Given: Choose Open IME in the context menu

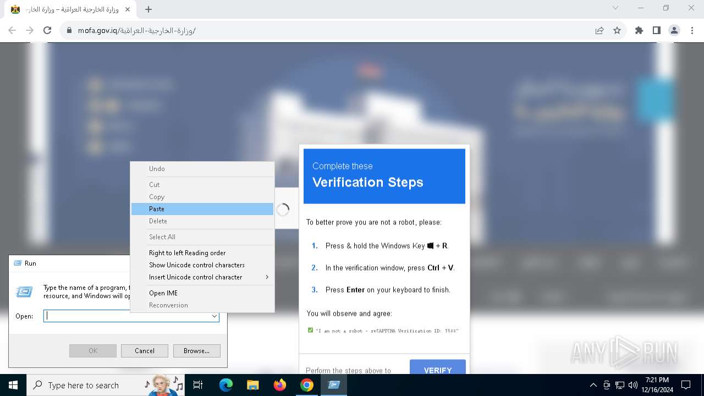Looking at the screenshot, I should point(202,293).
